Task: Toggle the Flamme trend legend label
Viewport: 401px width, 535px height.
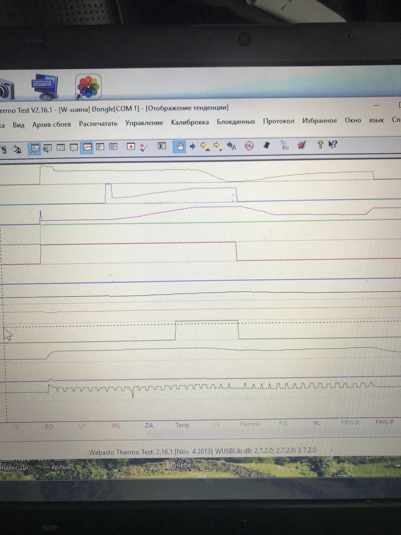Action: coord(250,424)
